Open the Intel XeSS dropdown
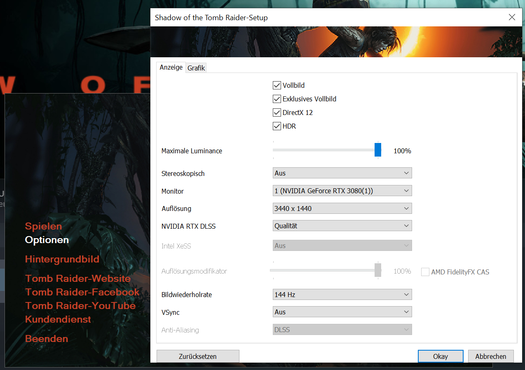Image resolution: width=525 pixels, height=370 pixels. (342, 246)
